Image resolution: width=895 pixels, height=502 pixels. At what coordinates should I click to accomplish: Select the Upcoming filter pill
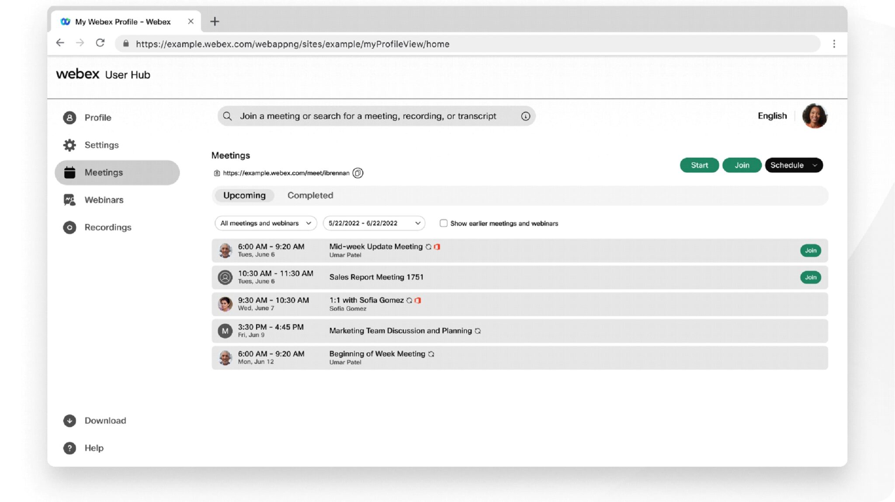point(244,195)
